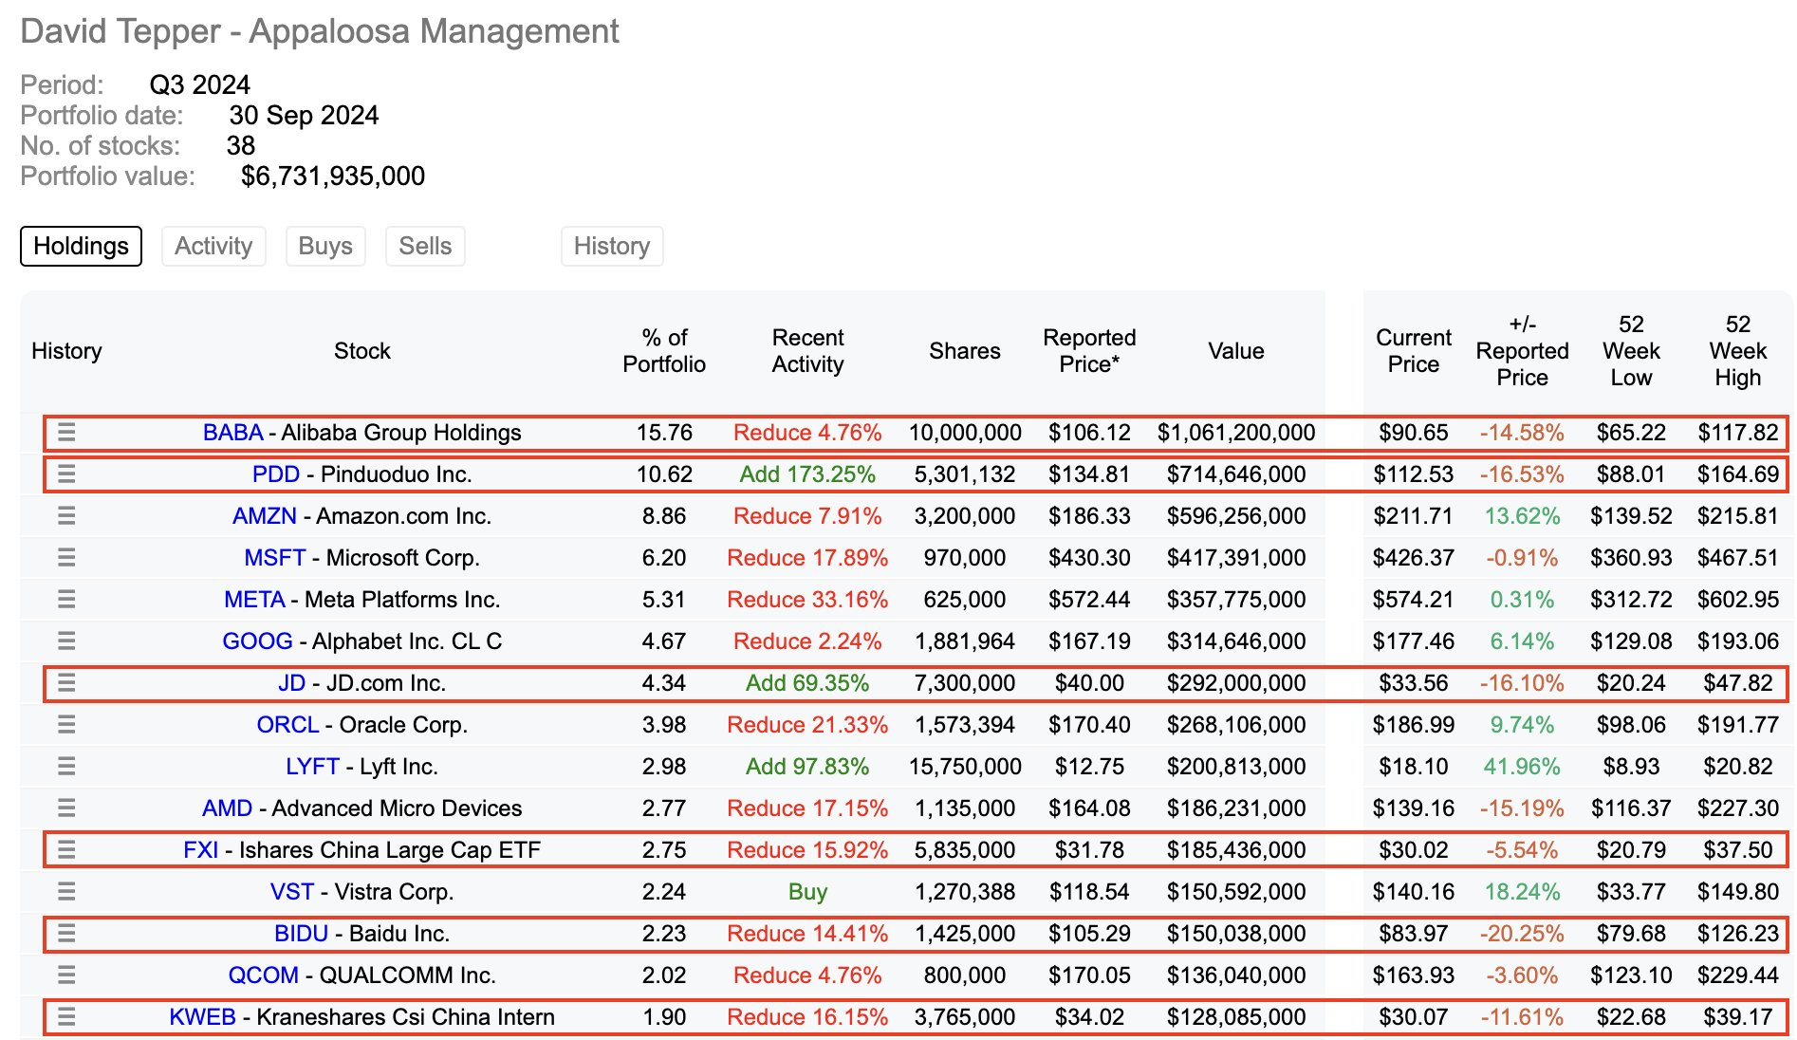Click 'Add 69.35%' in JD row

807,683
